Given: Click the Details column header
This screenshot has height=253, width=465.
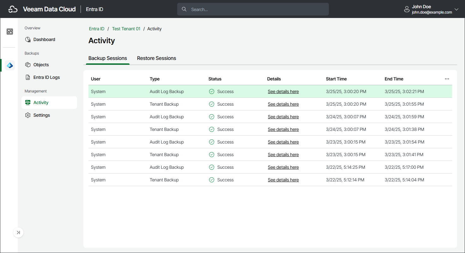Looking at the screenshot, I should pos(274,79).
